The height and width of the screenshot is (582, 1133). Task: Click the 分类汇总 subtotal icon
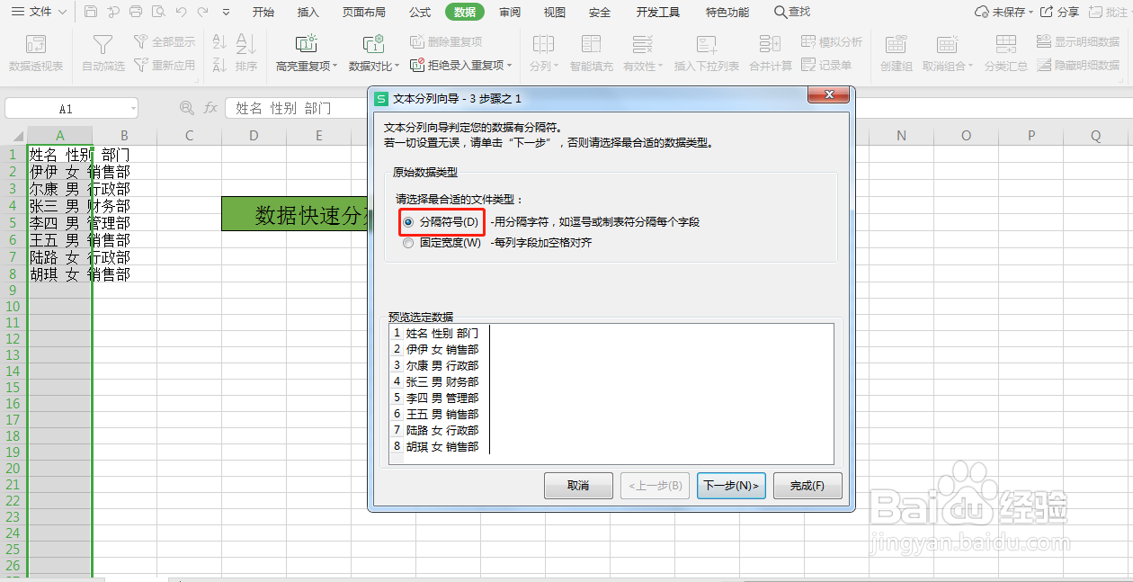(1006, 45)
